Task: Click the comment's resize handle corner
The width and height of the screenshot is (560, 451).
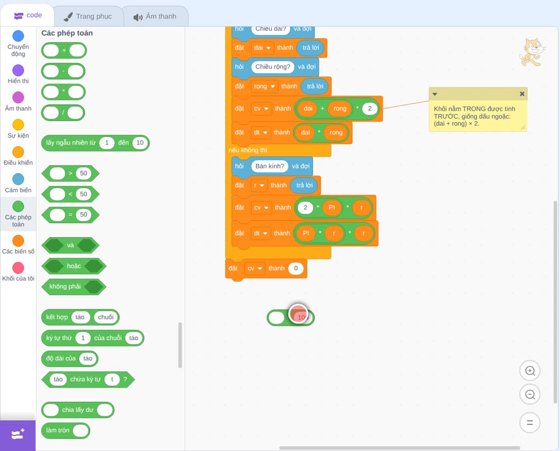Action: click(523, 128)
